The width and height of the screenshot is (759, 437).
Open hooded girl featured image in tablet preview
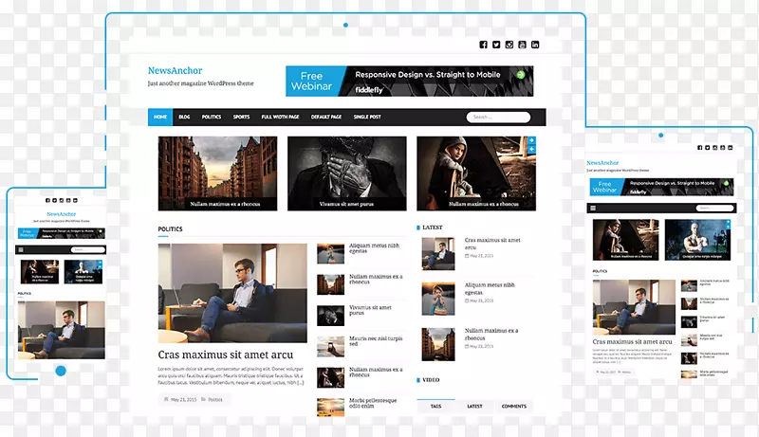pyautogui.click(x=625, y=239)
